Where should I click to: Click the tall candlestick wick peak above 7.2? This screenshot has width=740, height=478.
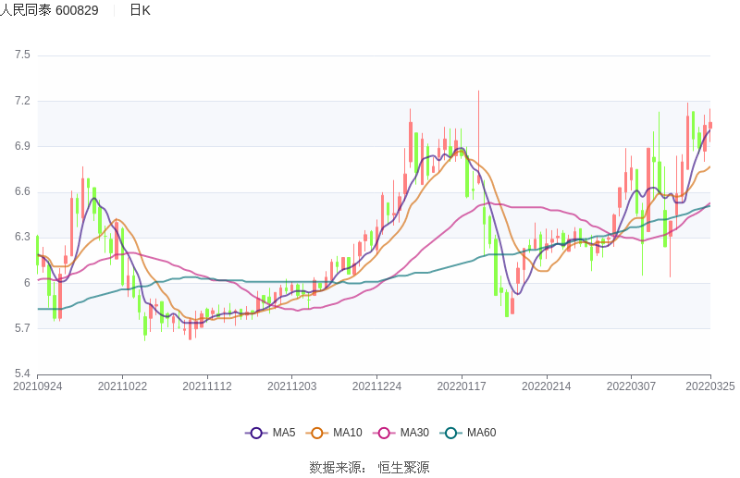point(478,92)
